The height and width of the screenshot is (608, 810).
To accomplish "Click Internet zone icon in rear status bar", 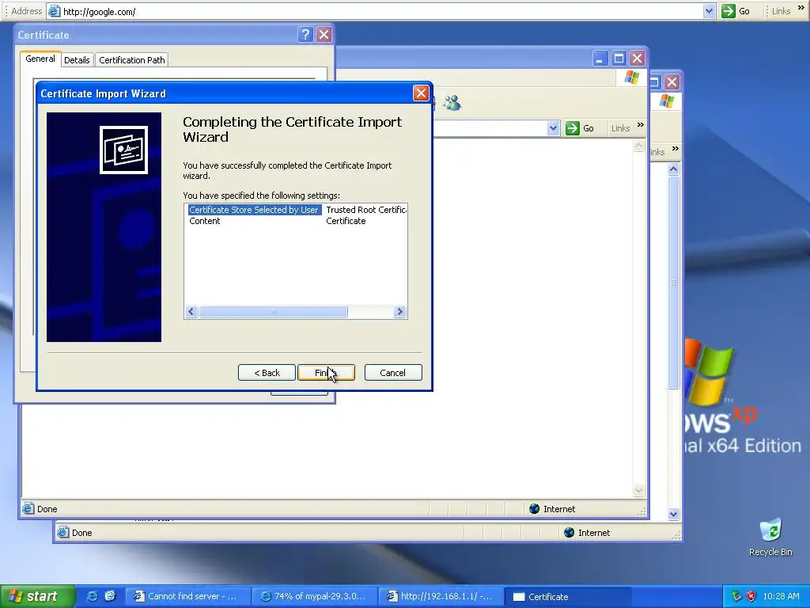I will [x=570, y=533].
